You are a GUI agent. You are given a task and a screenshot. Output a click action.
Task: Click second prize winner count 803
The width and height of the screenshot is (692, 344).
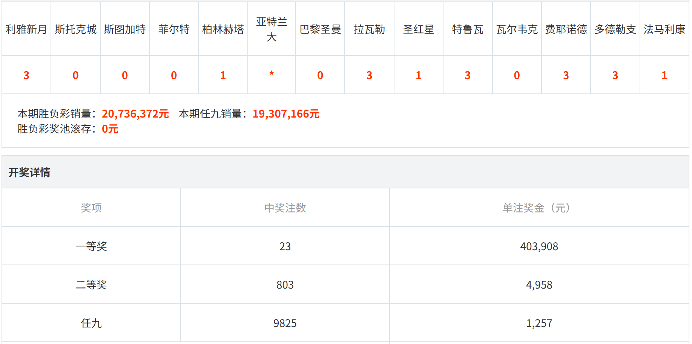[x=285, y=285]
